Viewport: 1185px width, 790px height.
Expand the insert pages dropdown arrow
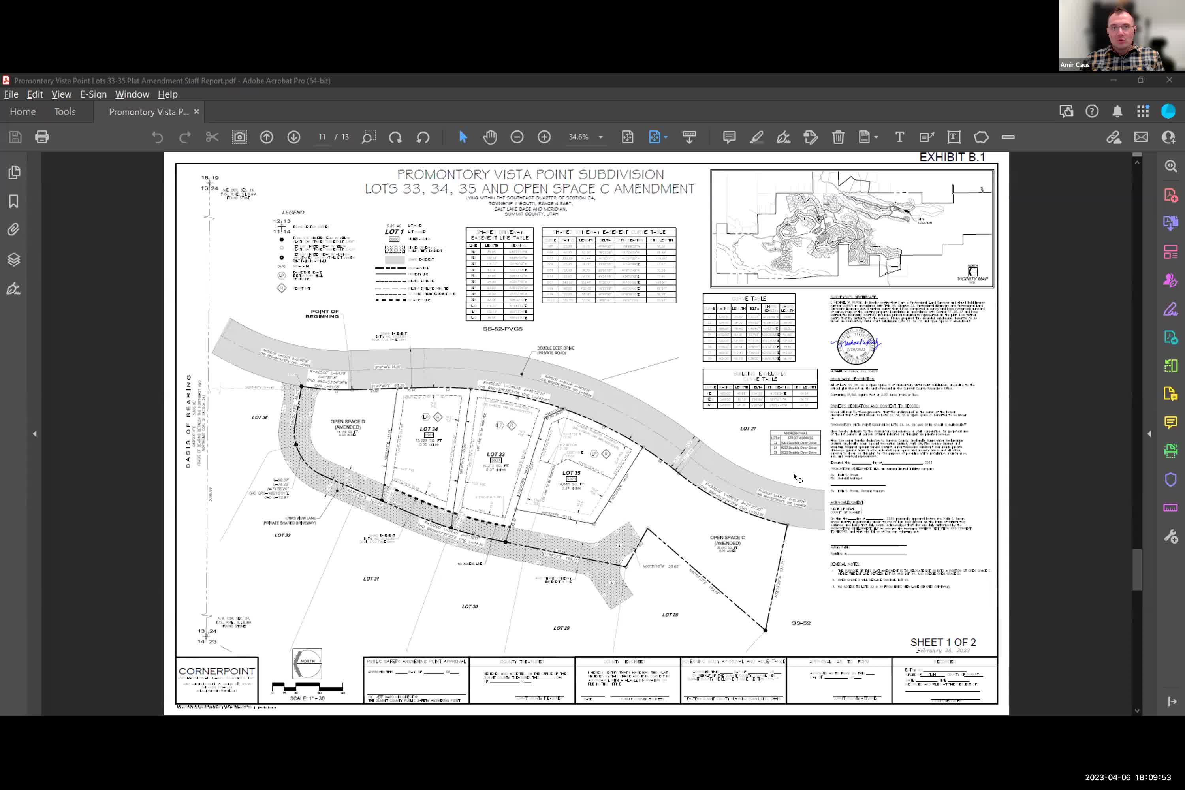point(877,137)
